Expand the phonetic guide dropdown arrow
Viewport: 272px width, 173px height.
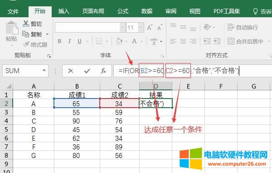click(x=161, y=41)
